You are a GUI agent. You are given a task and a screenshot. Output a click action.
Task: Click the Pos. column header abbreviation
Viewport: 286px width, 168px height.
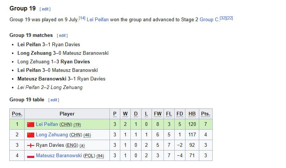[17, 114]
